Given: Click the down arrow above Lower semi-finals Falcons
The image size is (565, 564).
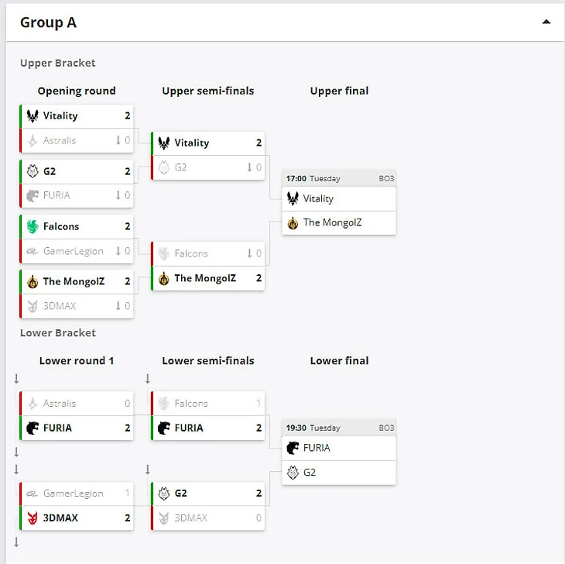Looking at the screenshot, I should (148, 379).
